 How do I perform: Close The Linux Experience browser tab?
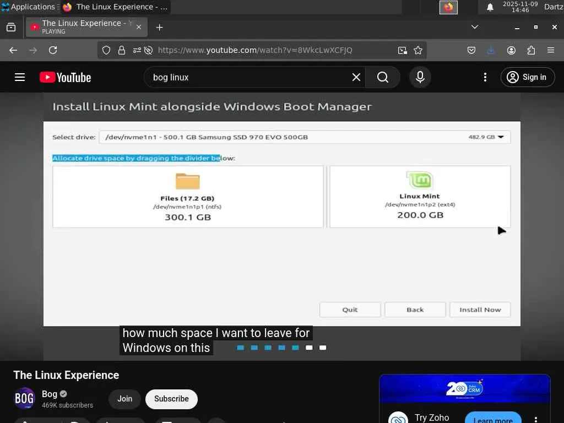click(x=138, y=27)
